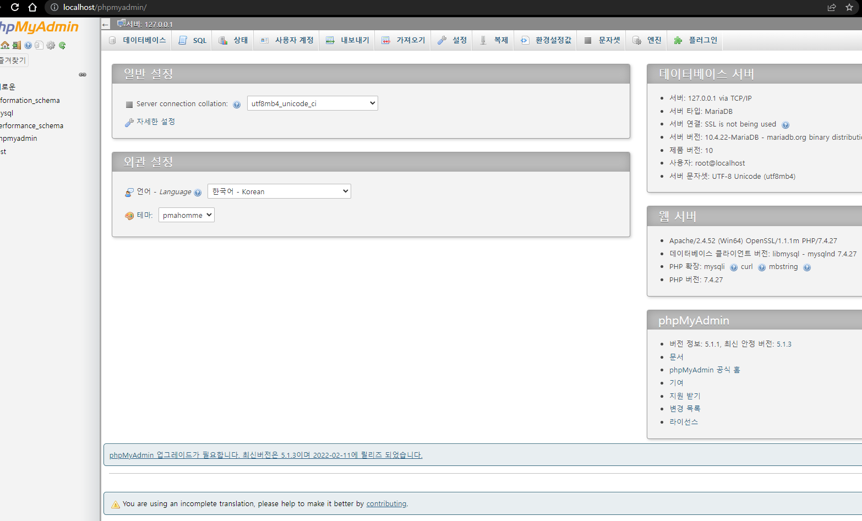Open the 자세한 설정 link
Image resolution: width=862 pixels, height=521 pixels.
155,122
